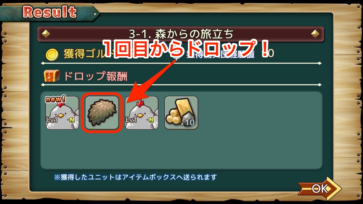Click the right diamond on stage title bar
Viewport: 363px width, 204px height.
[315, 34]
